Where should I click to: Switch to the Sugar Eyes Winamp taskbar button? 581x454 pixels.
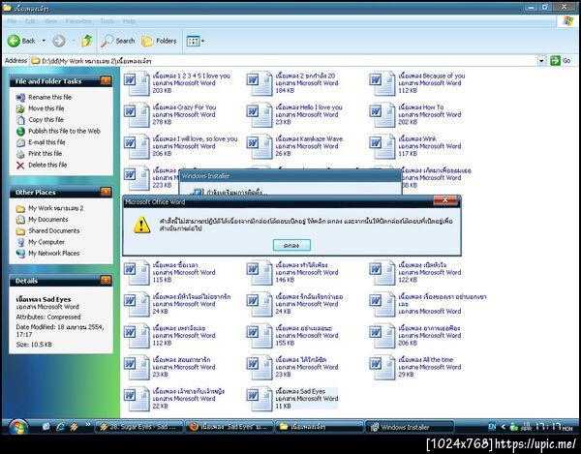click(139, 427)
